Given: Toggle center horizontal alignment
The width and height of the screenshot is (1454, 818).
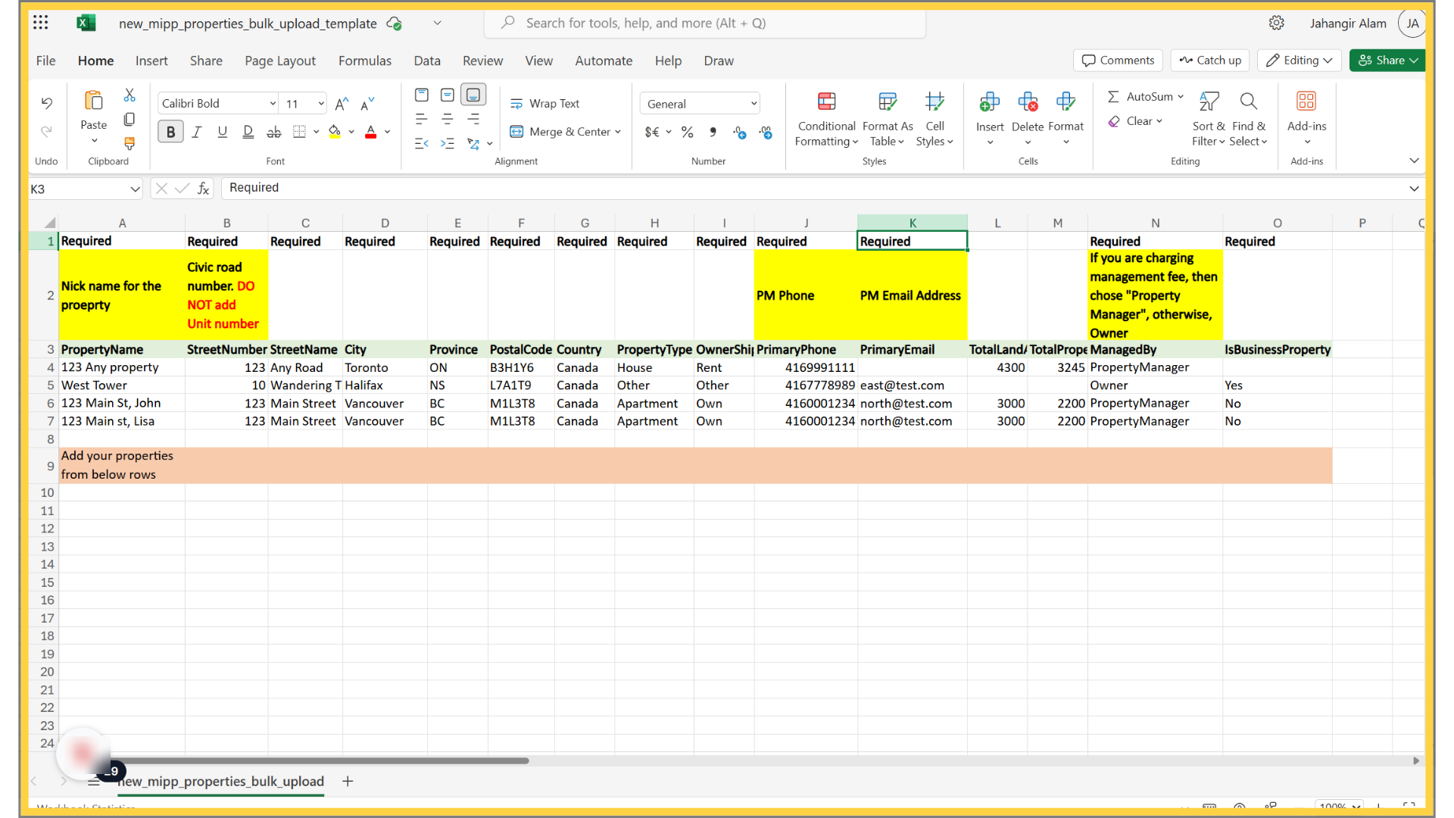Looking at the screenshot, I should point(448,119).
